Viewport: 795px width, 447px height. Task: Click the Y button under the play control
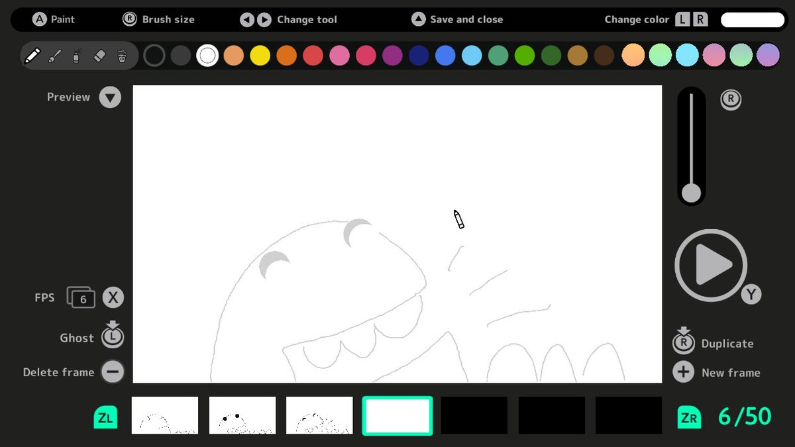[x=751, y=294]
